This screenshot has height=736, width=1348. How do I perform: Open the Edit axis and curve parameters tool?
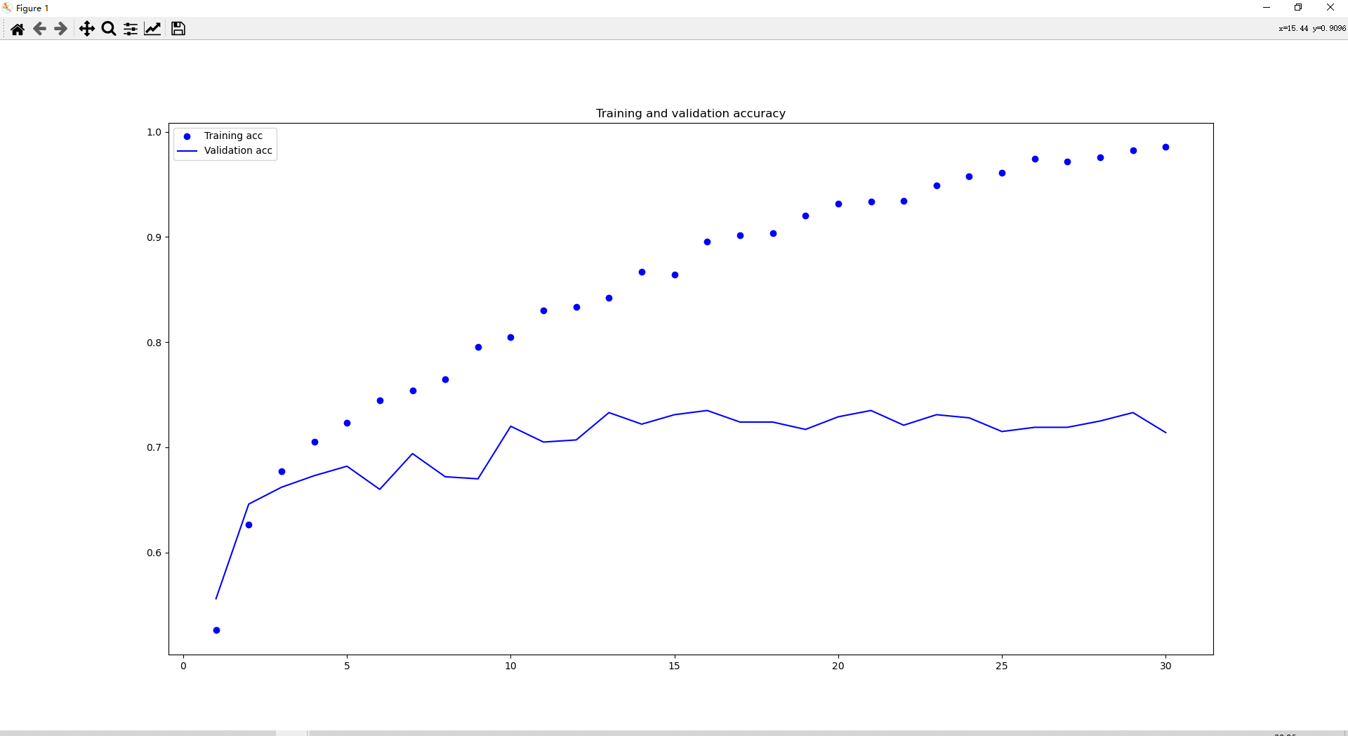(152, 29)
